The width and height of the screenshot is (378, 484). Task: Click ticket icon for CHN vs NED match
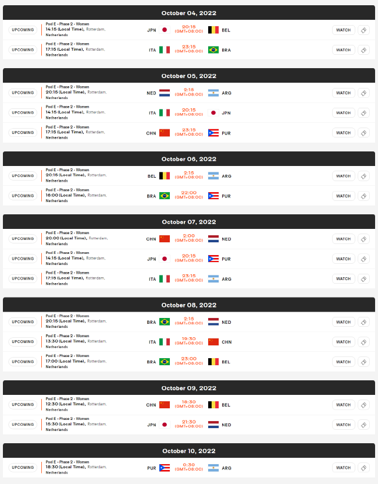coord(363,239)
